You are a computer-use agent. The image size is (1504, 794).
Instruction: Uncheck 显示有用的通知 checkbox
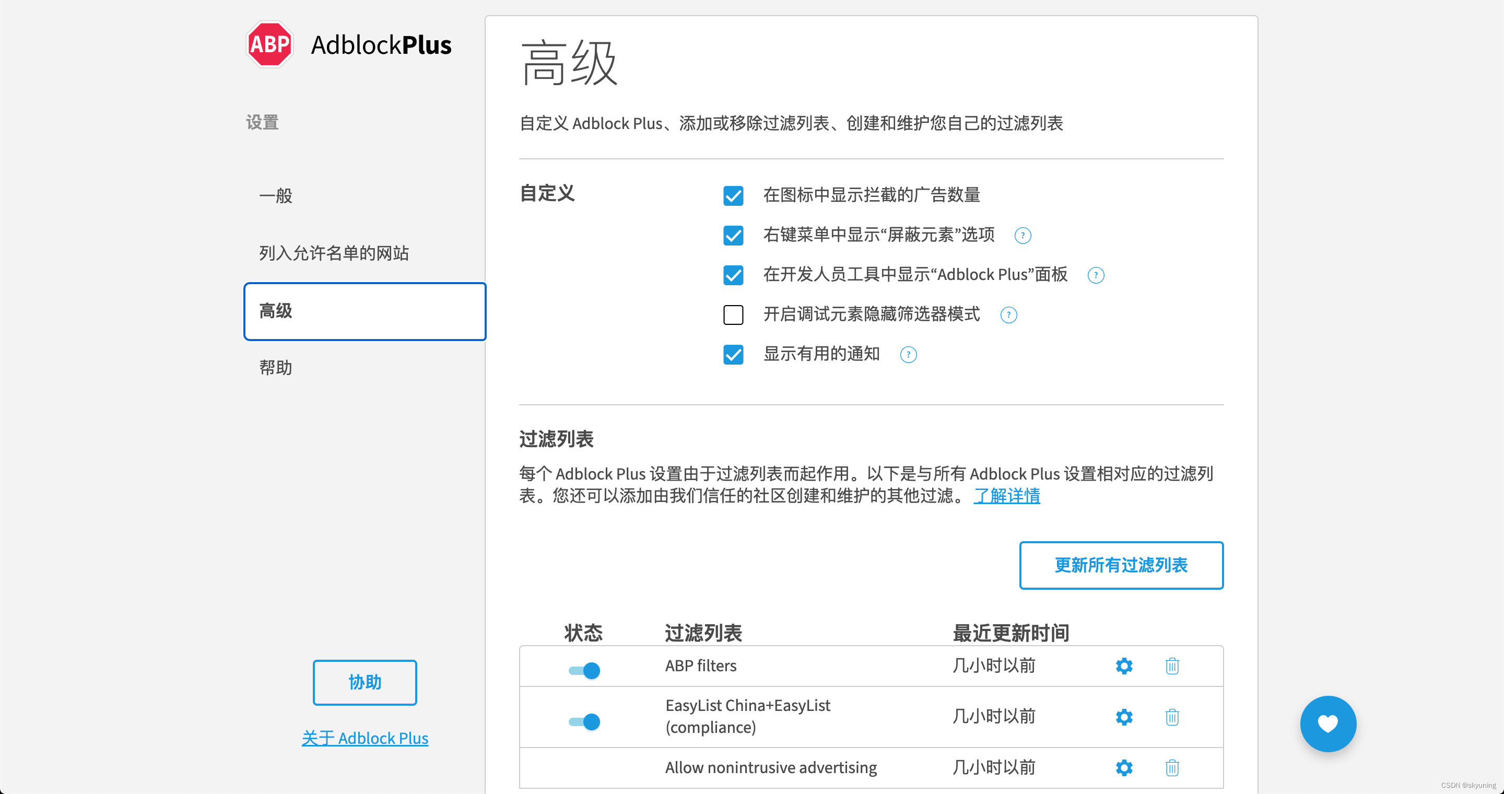pyautogui.click(x=733, y=354)
